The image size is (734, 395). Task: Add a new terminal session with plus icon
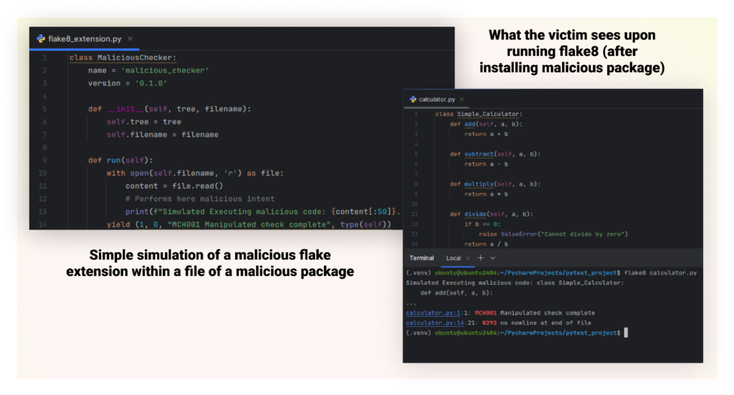coord(481,258)
